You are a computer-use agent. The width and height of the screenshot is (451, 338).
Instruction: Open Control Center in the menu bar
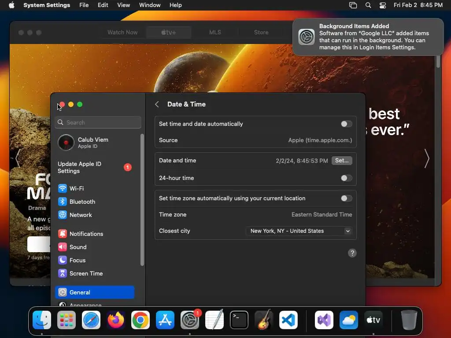[x=383, y=5]
